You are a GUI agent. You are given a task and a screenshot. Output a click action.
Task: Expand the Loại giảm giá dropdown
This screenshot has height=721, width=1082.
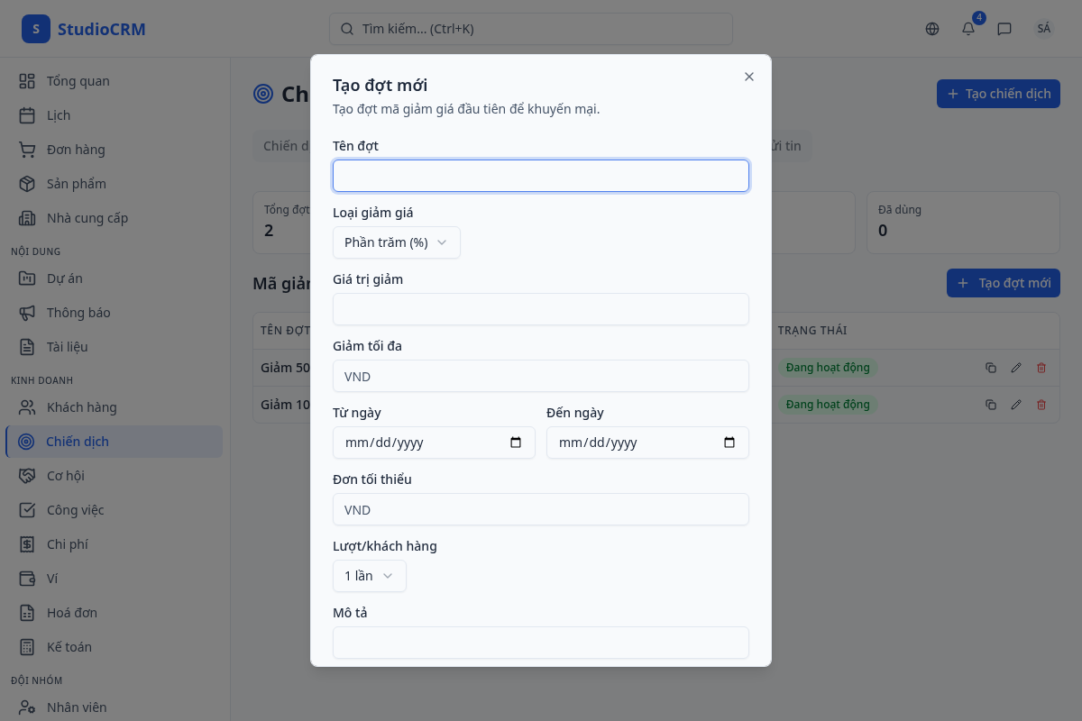[x=396, y=242]
